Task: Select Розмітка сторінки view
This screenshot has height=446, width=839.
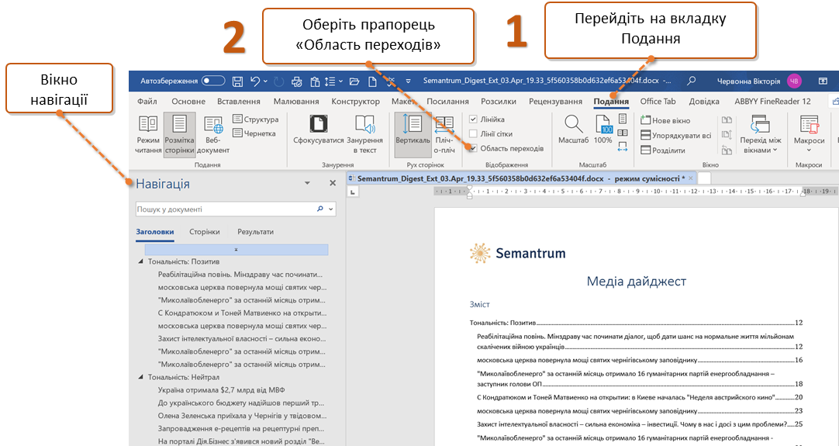Action: coord(179,135)
